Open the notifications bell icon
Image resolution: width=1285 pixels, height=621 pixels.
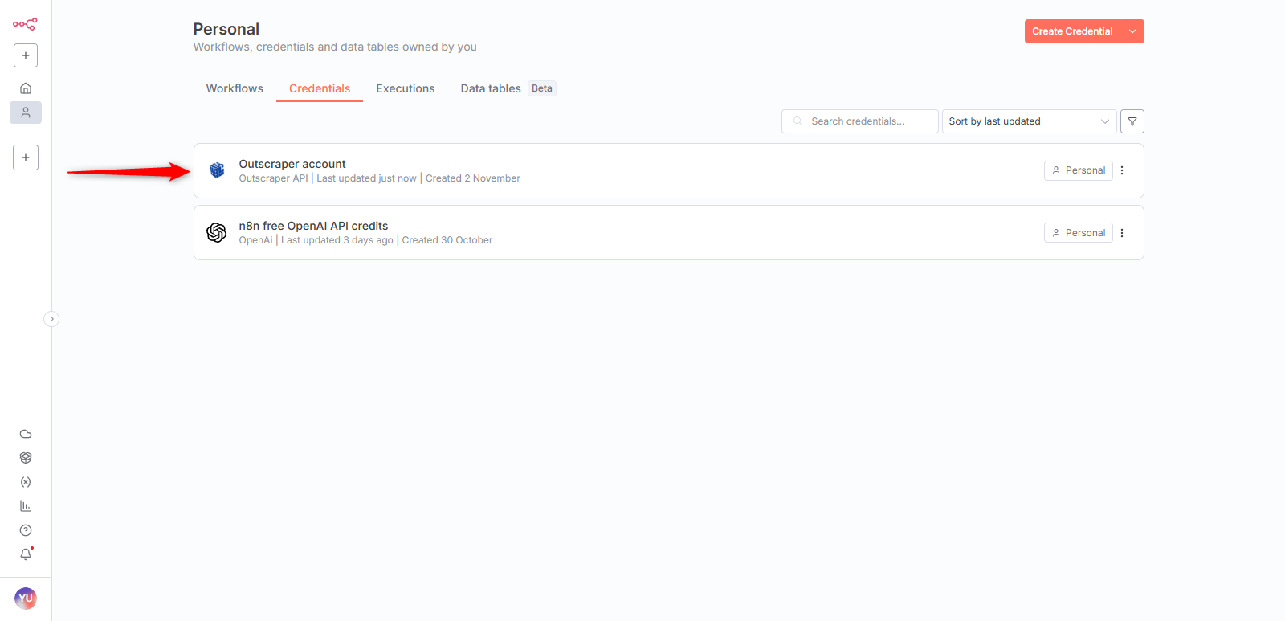[x=26, y=554]
